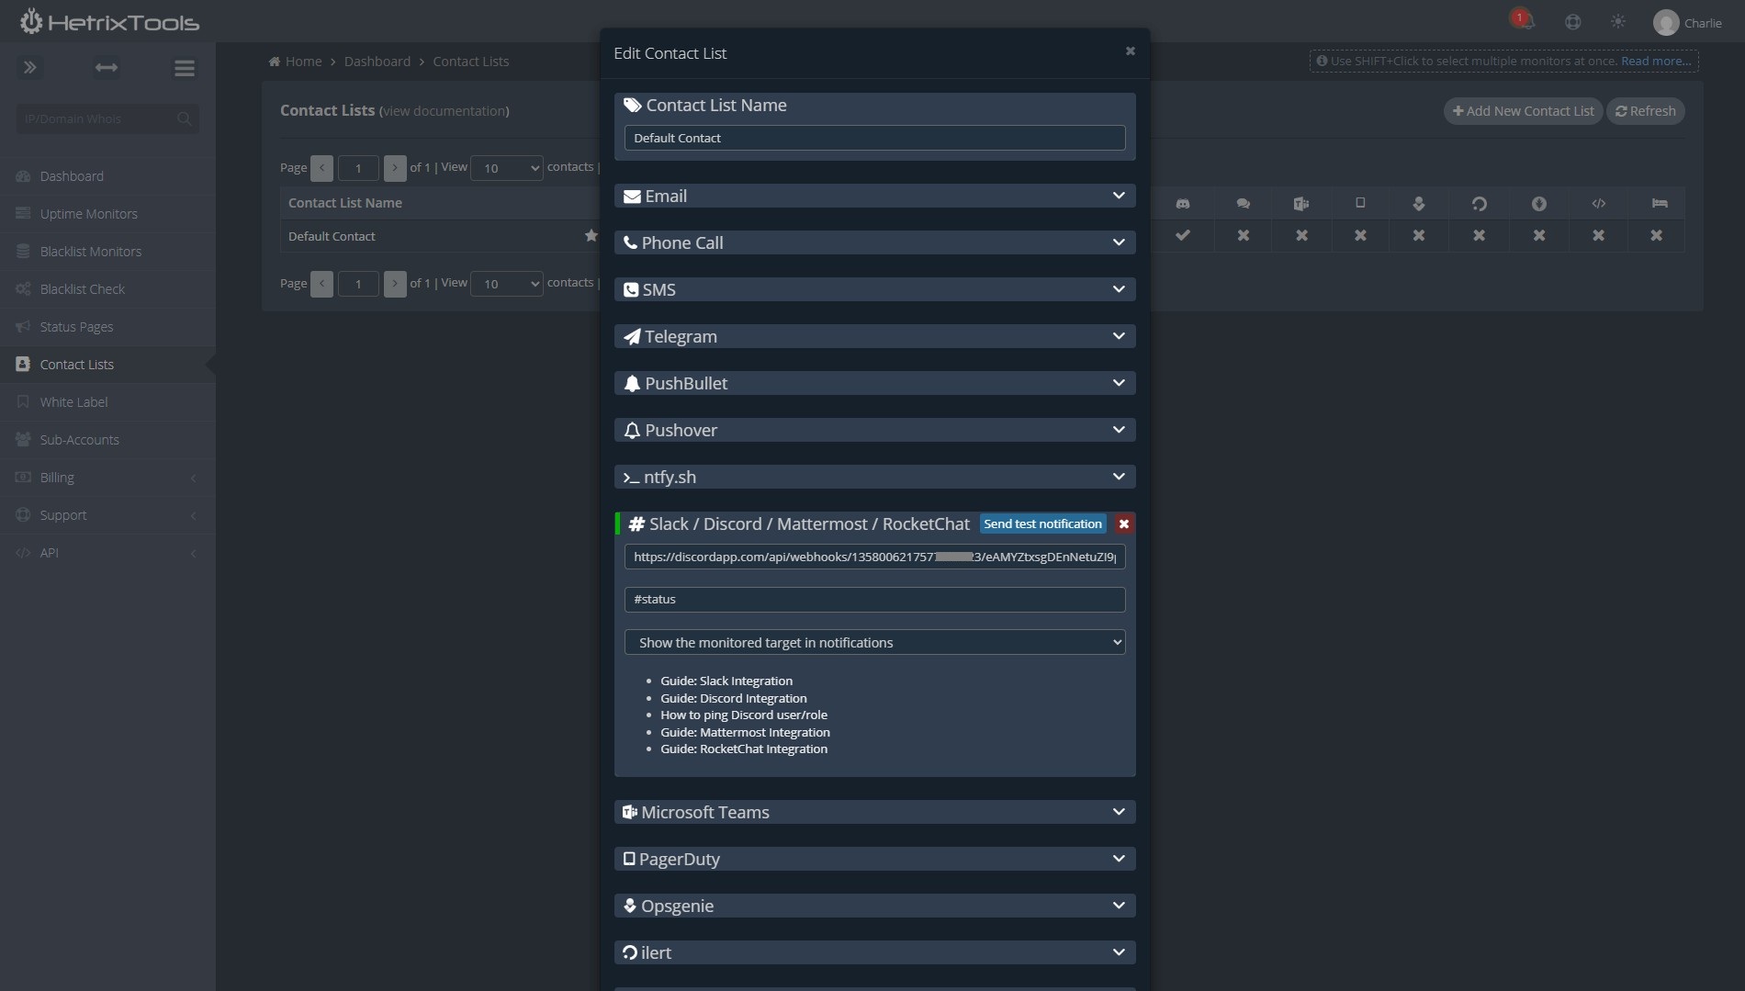
Task: Click the ilert column header icon
Action: 1479,203
